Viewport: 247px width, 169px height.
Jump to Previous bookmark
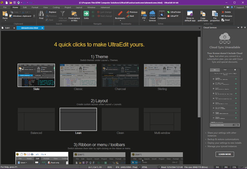pos(132,12)
